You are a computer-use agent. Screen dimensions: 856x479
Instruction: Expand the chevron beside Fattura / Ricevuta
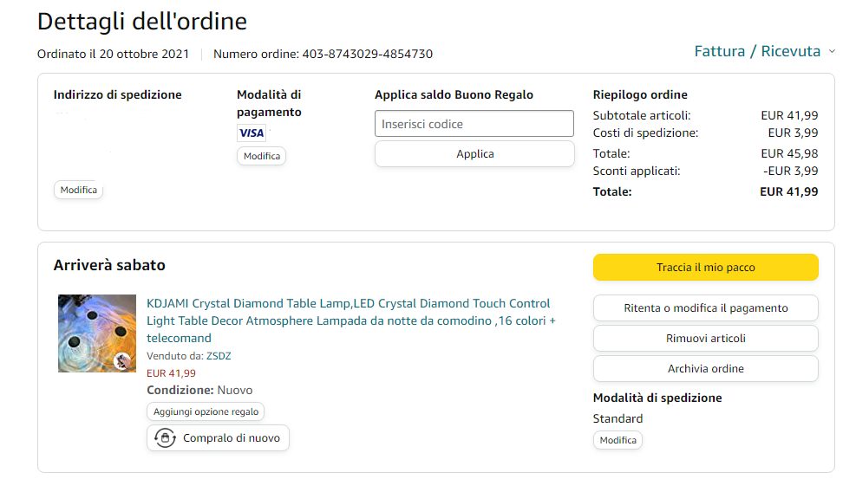(x=832, y=51)
